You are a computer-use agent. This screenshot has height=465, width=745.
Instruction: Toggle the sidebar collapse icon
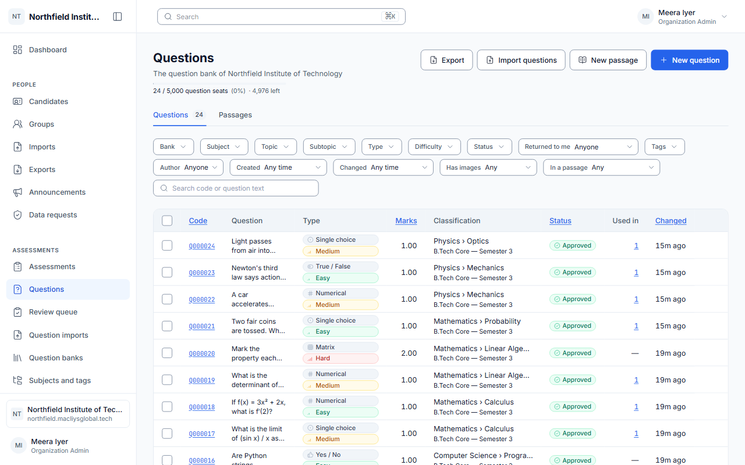click(x=118, y=17)
